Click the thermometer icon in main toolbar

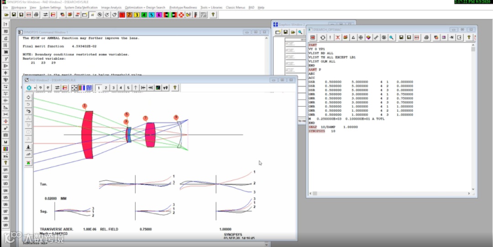click(x=196, y=15)
